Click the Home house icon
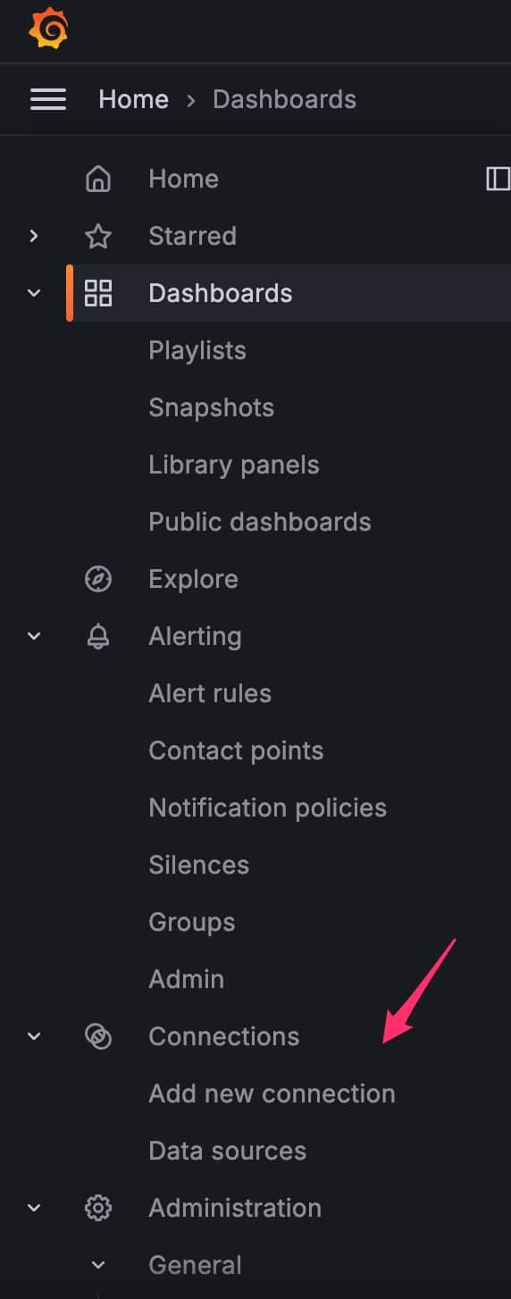This screenshot has height=1299, width=511. [98, 179]
